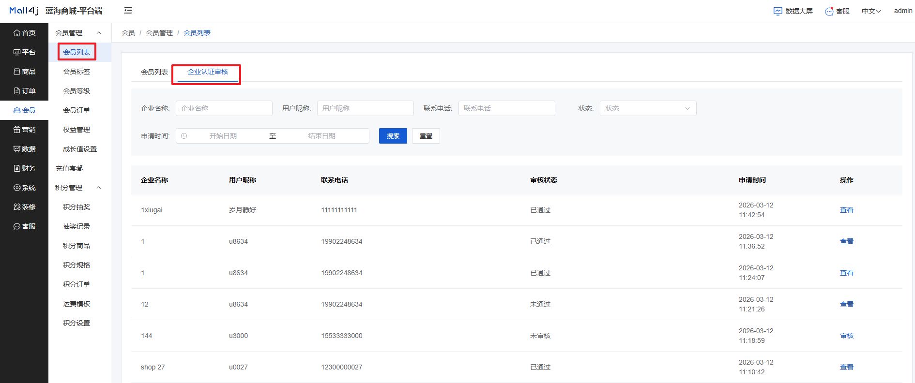915x383 pixels.
Task: Open the 商品 products section
Action: click(x=24, y=72)
